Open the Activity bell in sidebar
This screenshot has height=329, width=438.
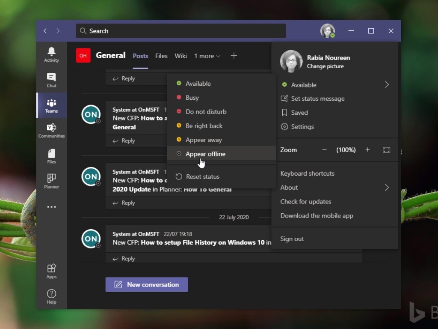[51, 54]
